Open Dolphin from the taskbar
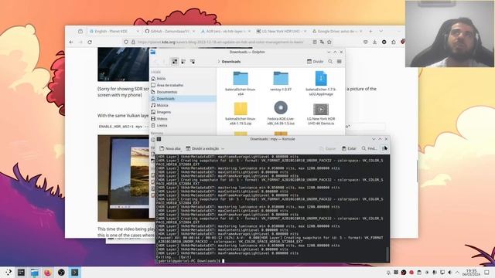 click(x=34, y=272)
